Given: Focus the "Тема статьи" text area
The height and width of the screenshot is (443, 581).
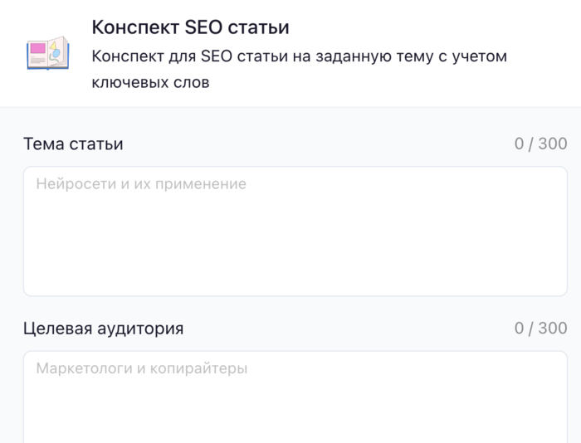Looking at the screenshot, I should (x=295, y=232).
